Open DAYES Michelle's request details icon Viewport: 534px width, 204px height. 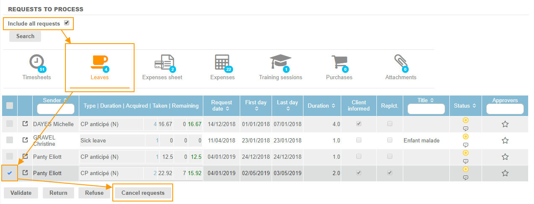pos(25,124)
